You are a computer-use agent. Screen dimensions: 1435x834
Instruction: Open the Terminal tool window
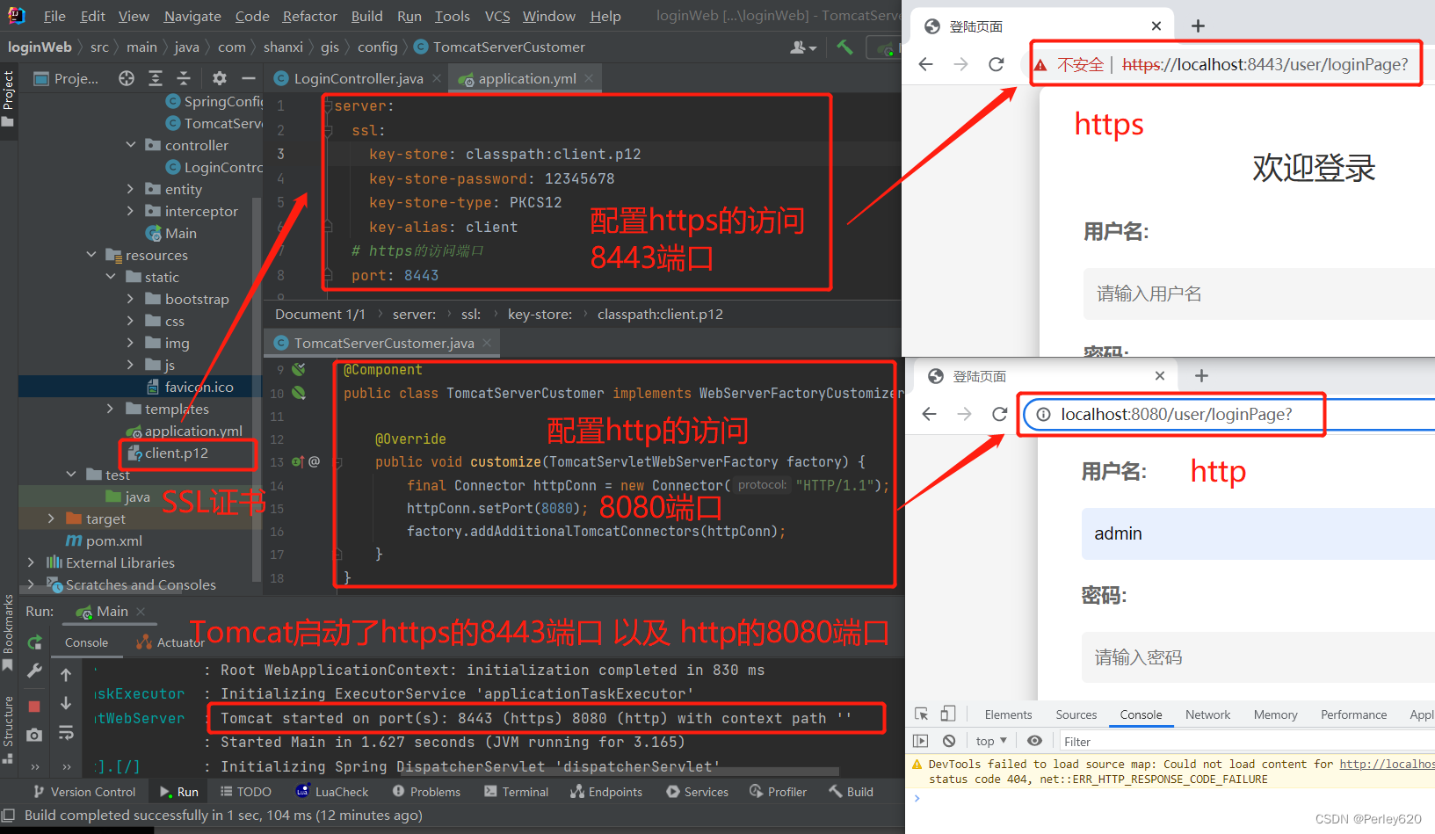tap(516, 791)
